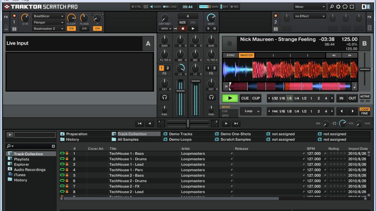The height and width of the screenshot is (211, 376).
Task: Open the Flanger effect dropdown
Action: [48, 22]
